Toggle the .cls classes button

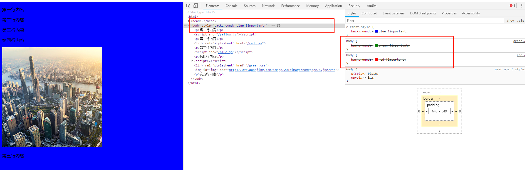click(521, 20)
